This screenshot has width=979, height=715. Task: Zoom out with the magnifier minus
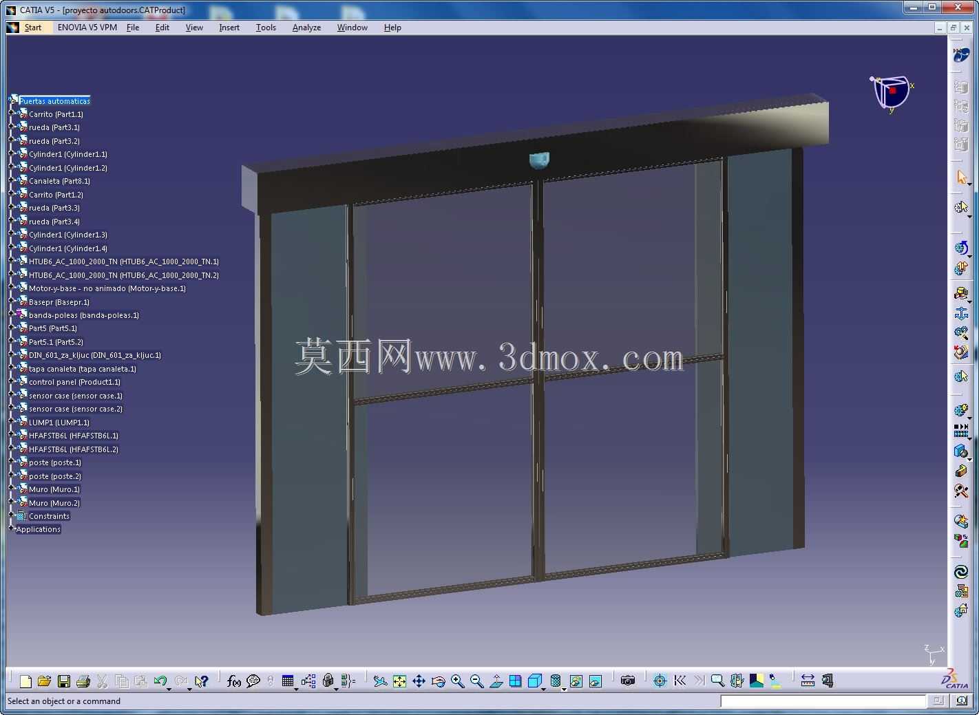point(476,681)
